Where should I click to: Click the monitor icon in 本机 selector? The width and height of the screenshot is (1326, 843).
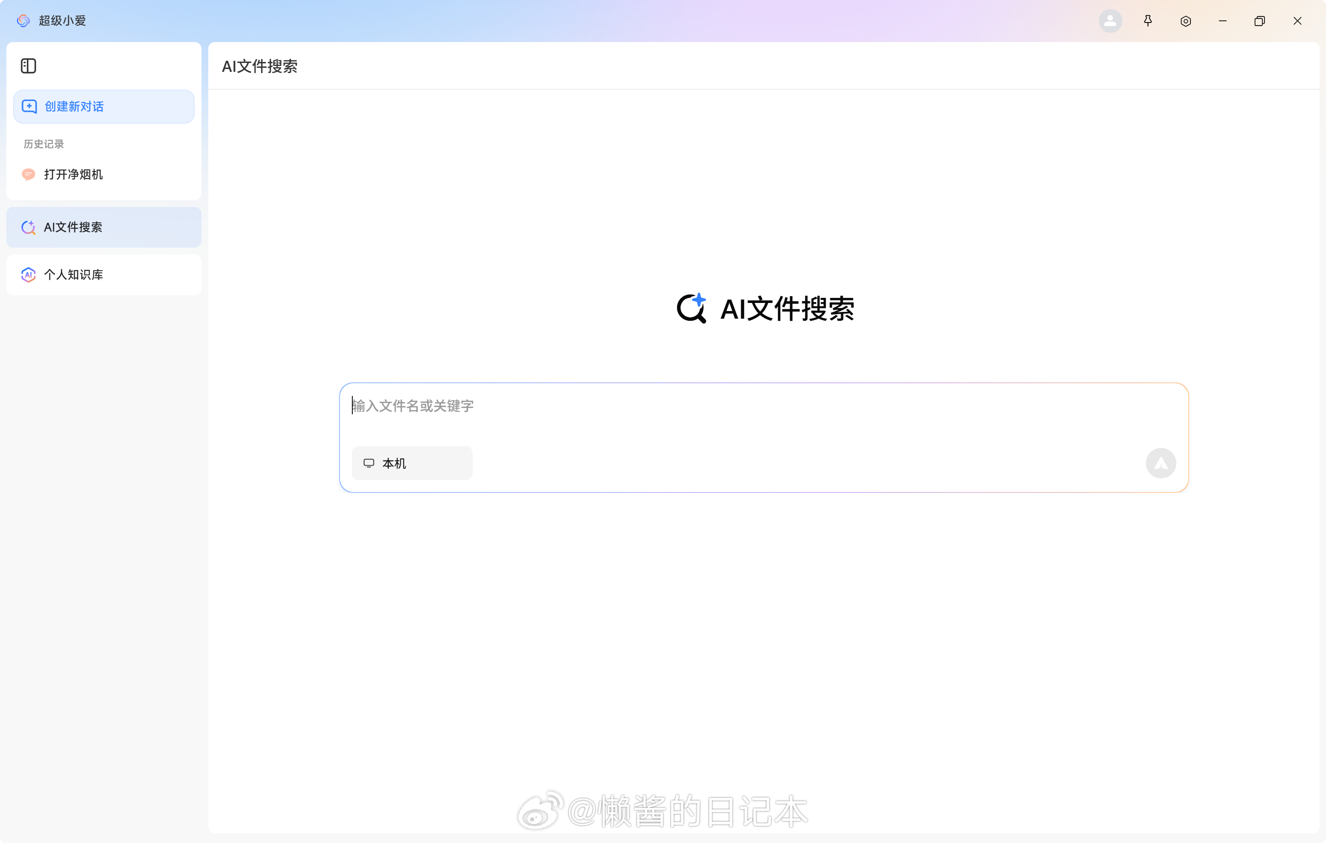369,463
